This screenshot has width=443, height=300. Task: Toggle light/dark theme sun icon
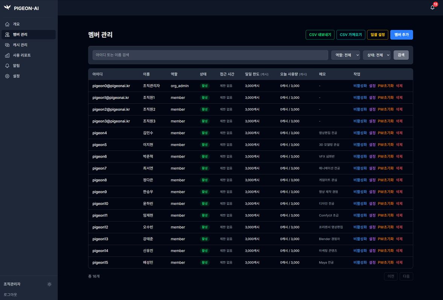pos(49,284)
